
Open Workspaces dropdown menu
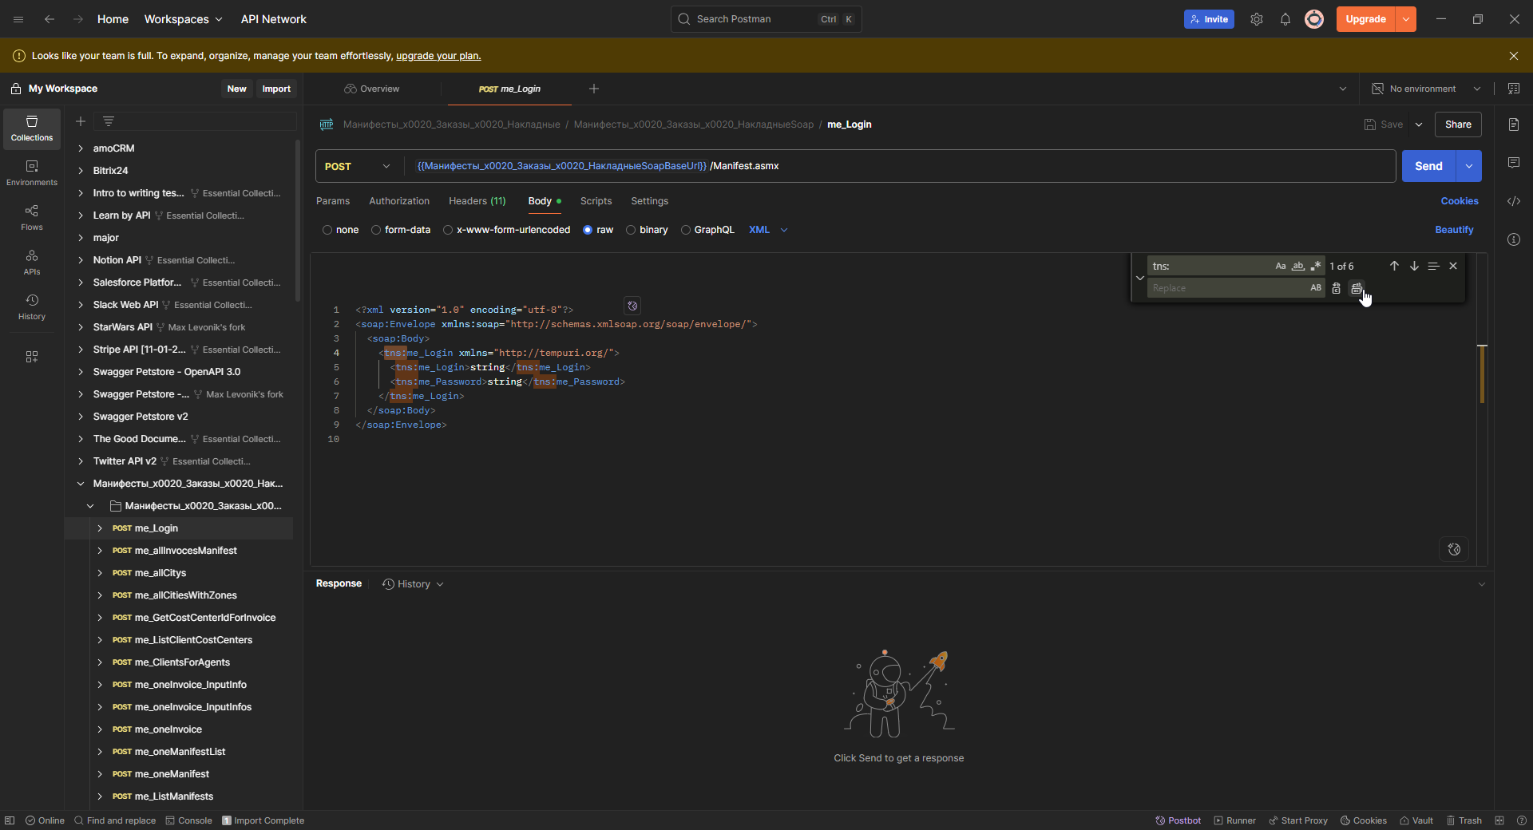[x=183, y=19]
